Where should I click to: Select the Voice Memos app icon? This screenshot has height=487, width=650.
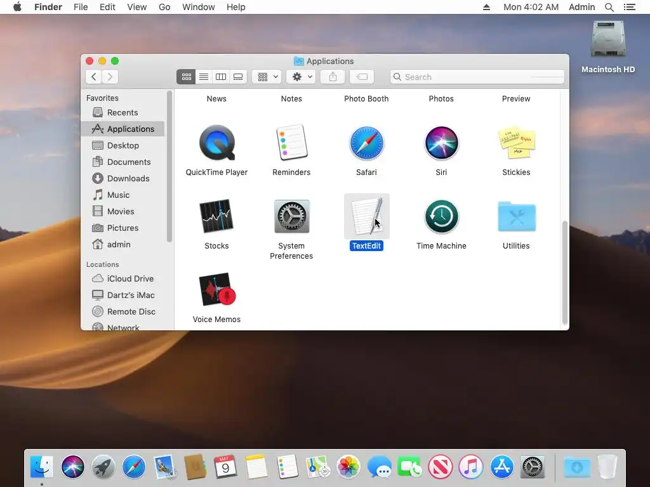pyautogui.click(x=217, y=289)
